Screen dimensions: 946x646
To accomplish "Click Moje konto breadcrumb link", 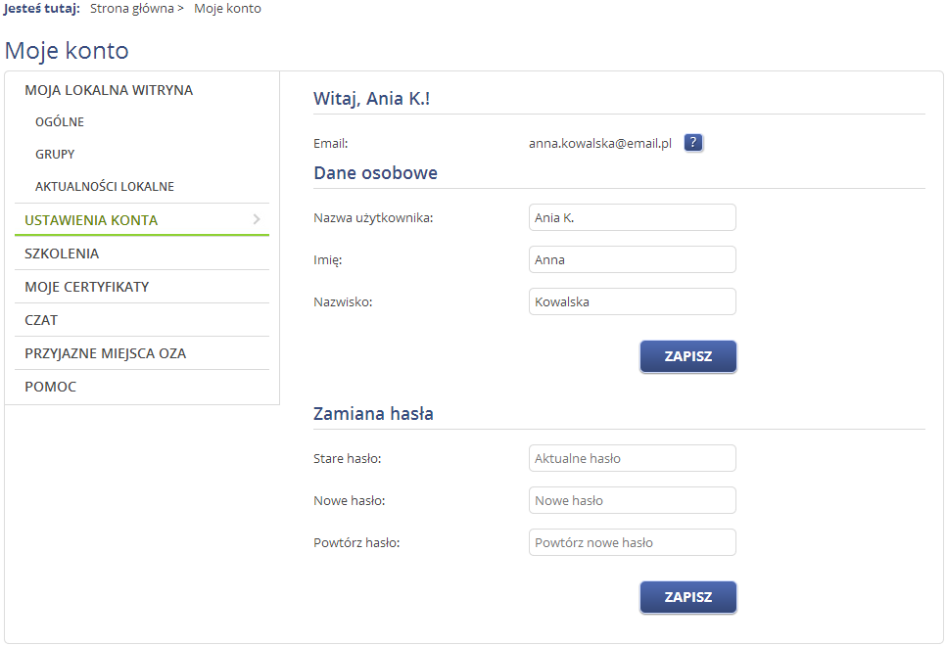I will (227, 9).
